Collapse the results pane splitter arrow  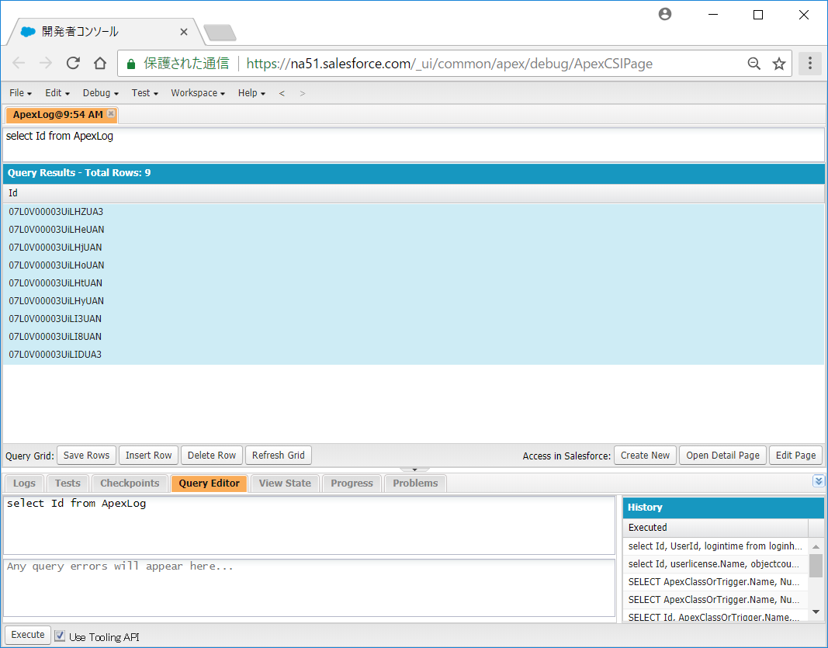click(x=414, y=469)
